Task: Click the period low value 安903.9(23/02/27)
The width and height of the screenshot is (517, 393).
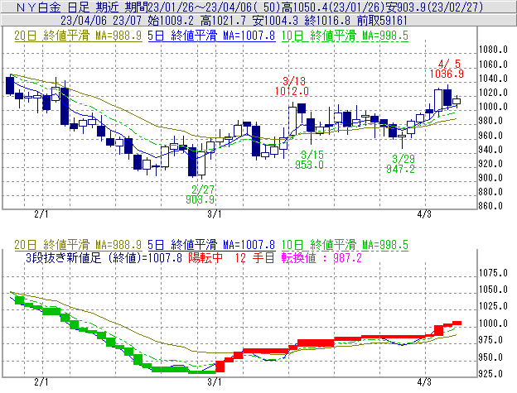Action: (435, 7)
